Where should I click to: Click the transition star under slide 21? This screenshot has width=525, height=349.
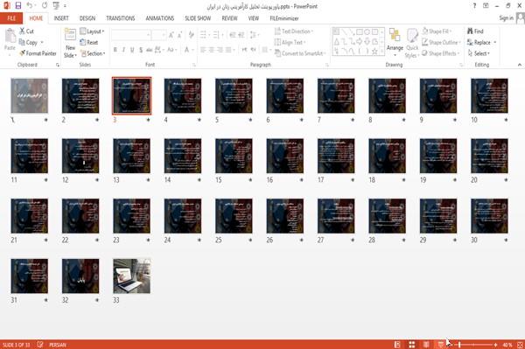pos(45,240)
